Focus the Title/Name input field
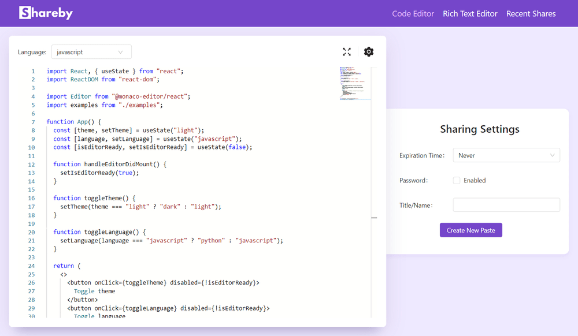578x336 pixels. (506, 205)
